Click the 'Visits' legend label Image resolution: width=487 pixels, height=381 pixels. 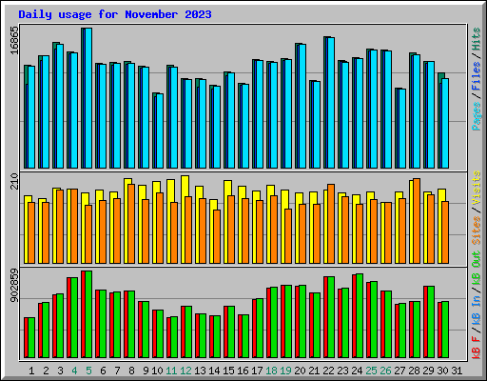tap(477, 188)
